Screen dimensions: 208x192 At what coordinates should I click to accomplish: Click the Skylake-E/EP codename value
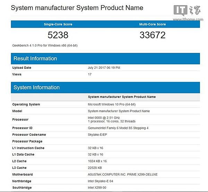point(99,135)
